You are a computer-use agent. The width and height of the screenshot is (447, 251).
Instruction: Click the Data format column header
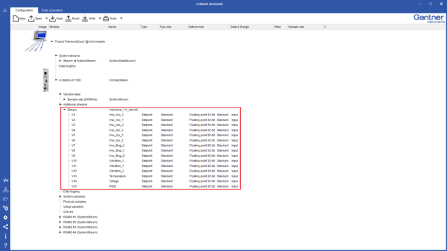[x=208, y=27]
